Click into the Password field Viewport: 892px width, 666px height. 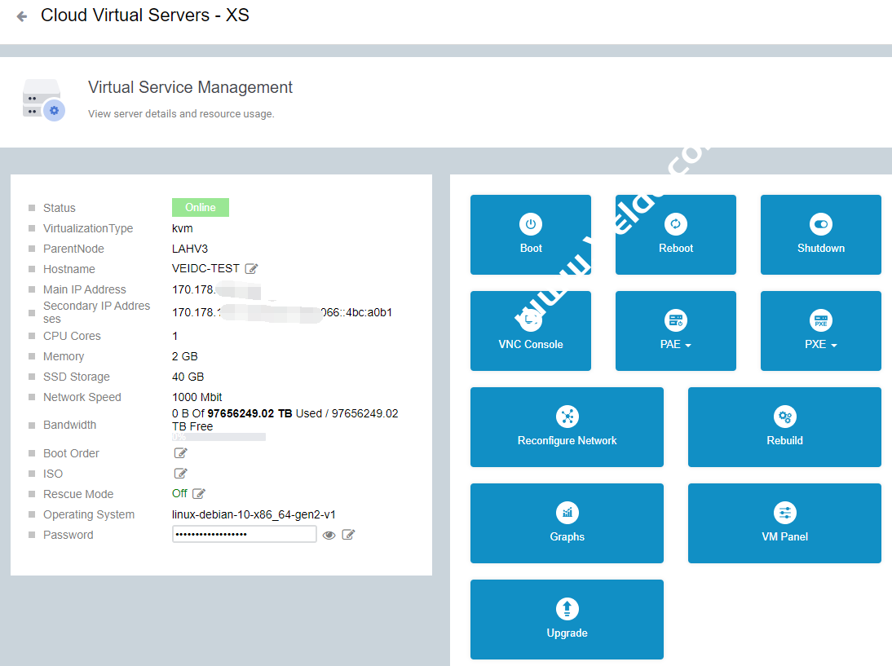244,535
